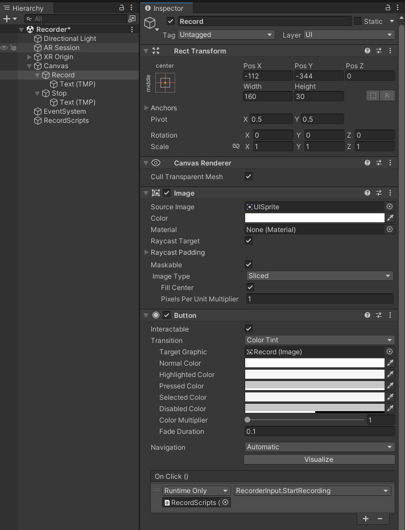Click the anchor preset icon in Rect Transform
Image resolution: width=405 pixels, height=530 pixels.
(x=165, y=82)
